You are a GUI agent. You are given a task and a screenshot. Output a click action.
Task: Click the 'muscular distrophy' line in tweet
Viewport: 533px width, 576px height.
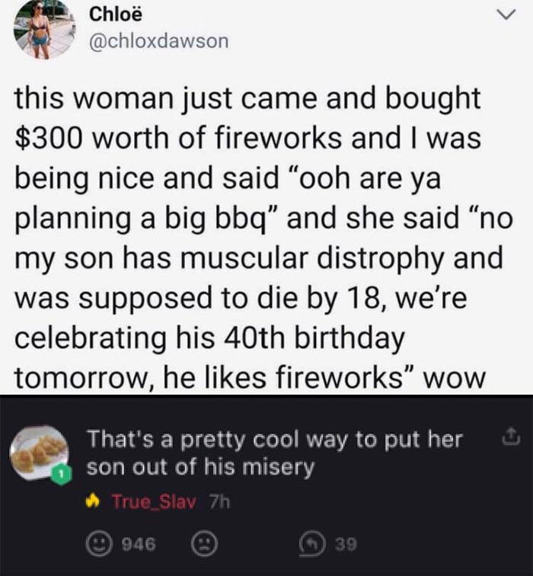(258, 258)
